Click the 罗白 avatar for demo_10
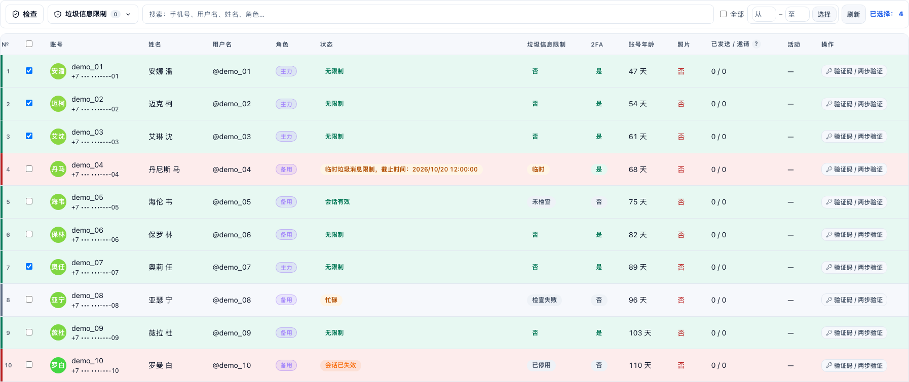 [x=58, y=365]
